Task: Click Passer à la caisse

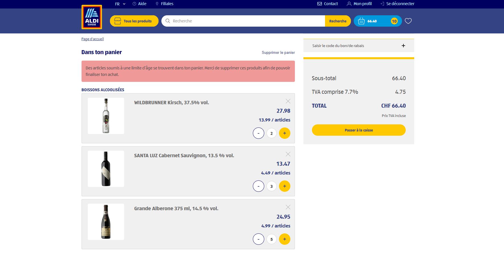Action: (x=359, y=130)
